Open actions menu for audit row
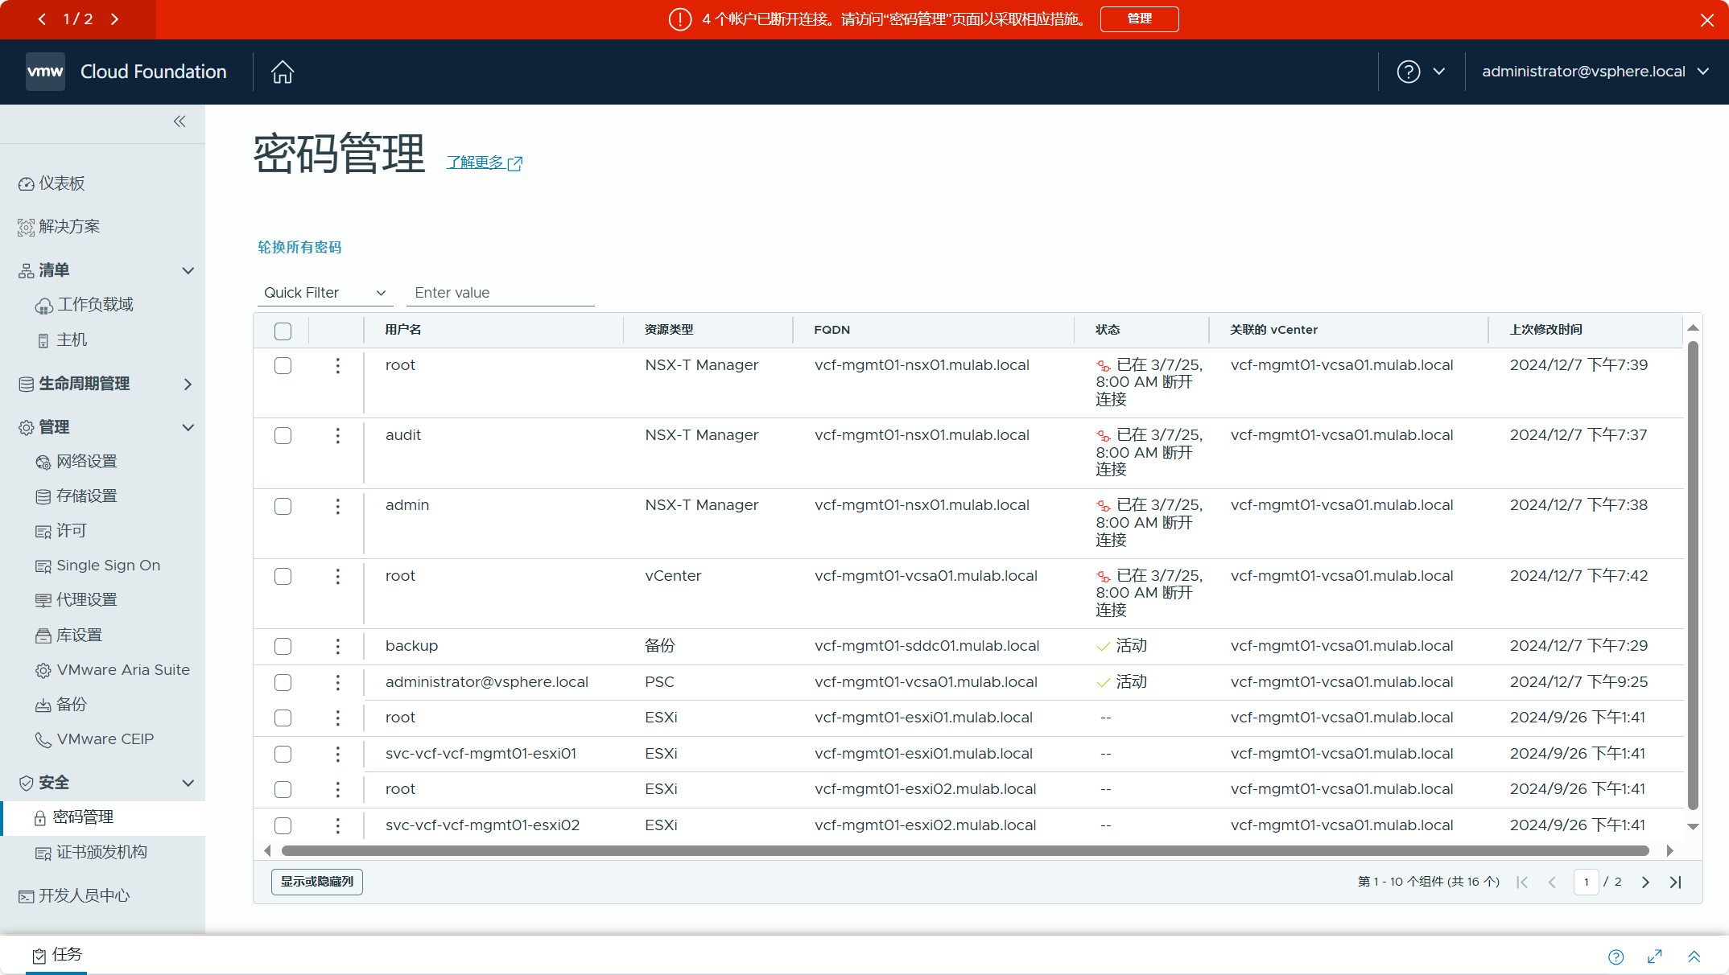Image resolution: width=1729 pixels, height=975 pixels. click(338, 436)
